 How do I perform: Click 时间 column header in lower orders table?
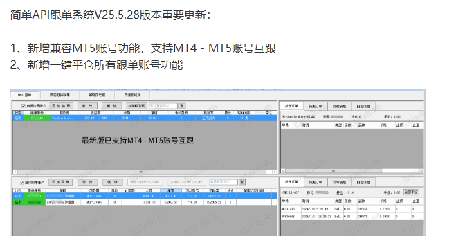coord(318,201)
